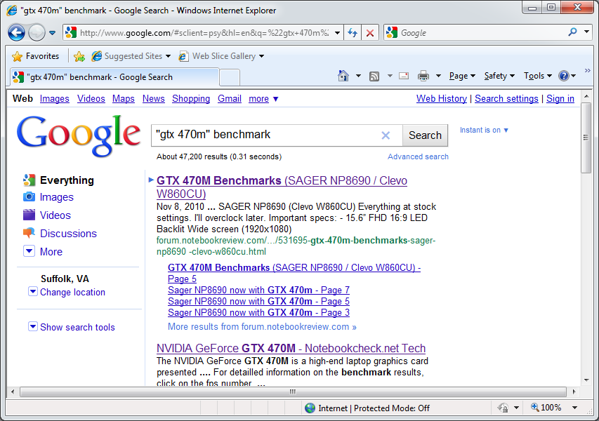This screenshot has height=421, width=599.
Task: Click the RSS feeds icon
Action: click(374, 76)
